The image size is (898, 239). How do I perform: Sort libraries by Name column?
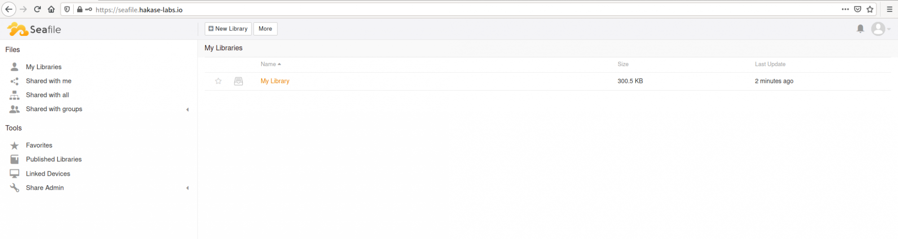(x=269, y=64)
